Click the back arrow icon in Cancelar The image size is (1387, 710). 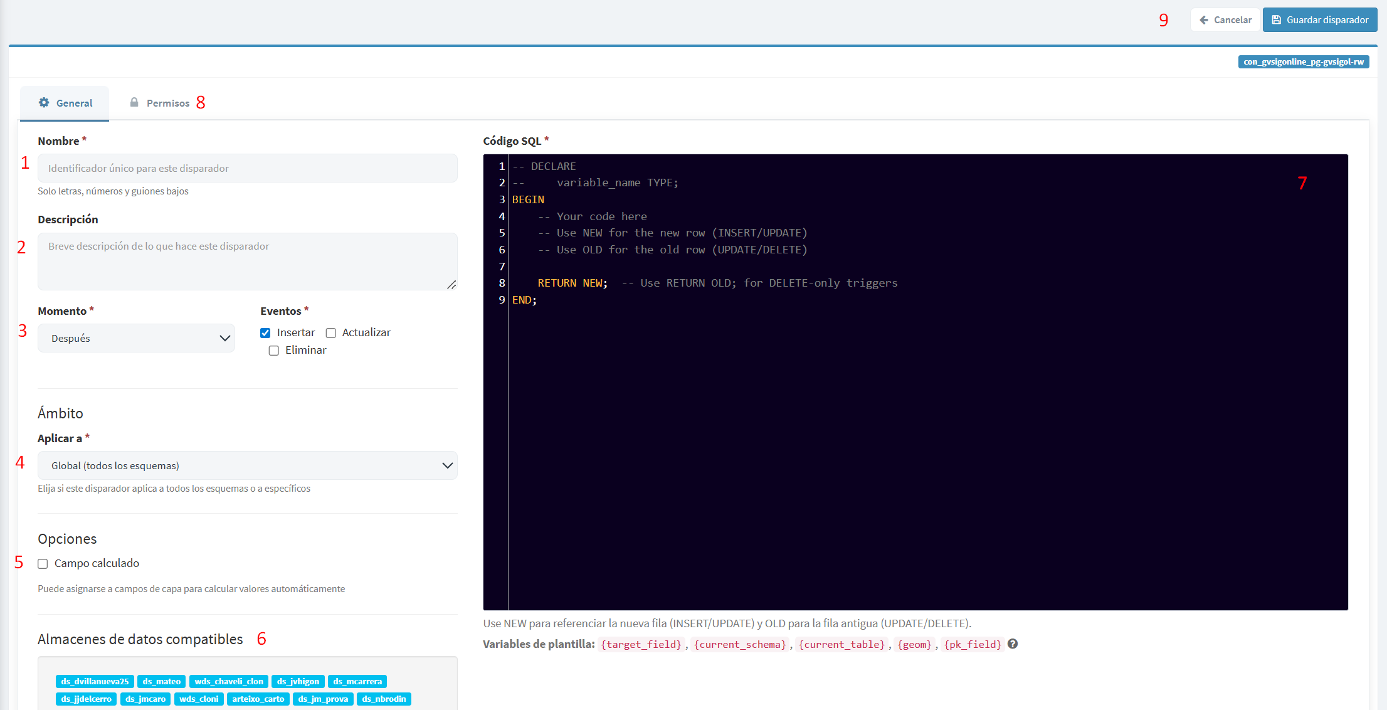click(x=1204, y=19)
